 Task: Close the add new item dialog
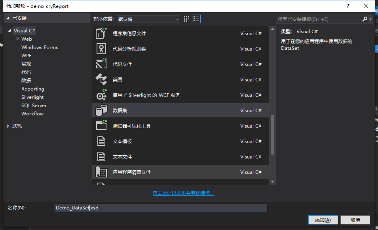(x=365, y=6)
